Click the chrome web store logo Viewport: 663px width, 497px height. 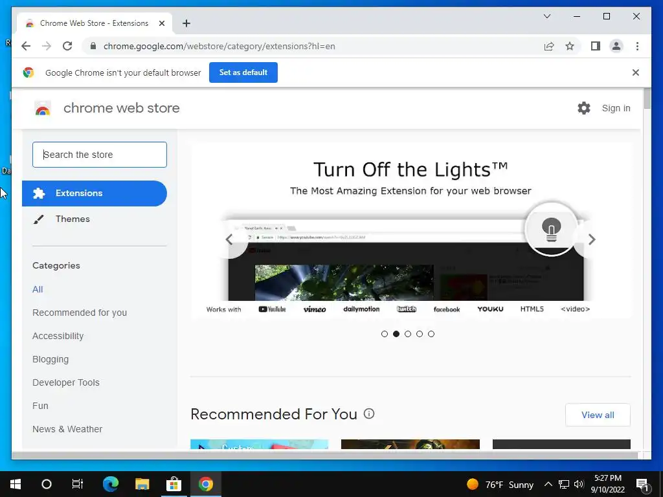[x=43, y=109]
